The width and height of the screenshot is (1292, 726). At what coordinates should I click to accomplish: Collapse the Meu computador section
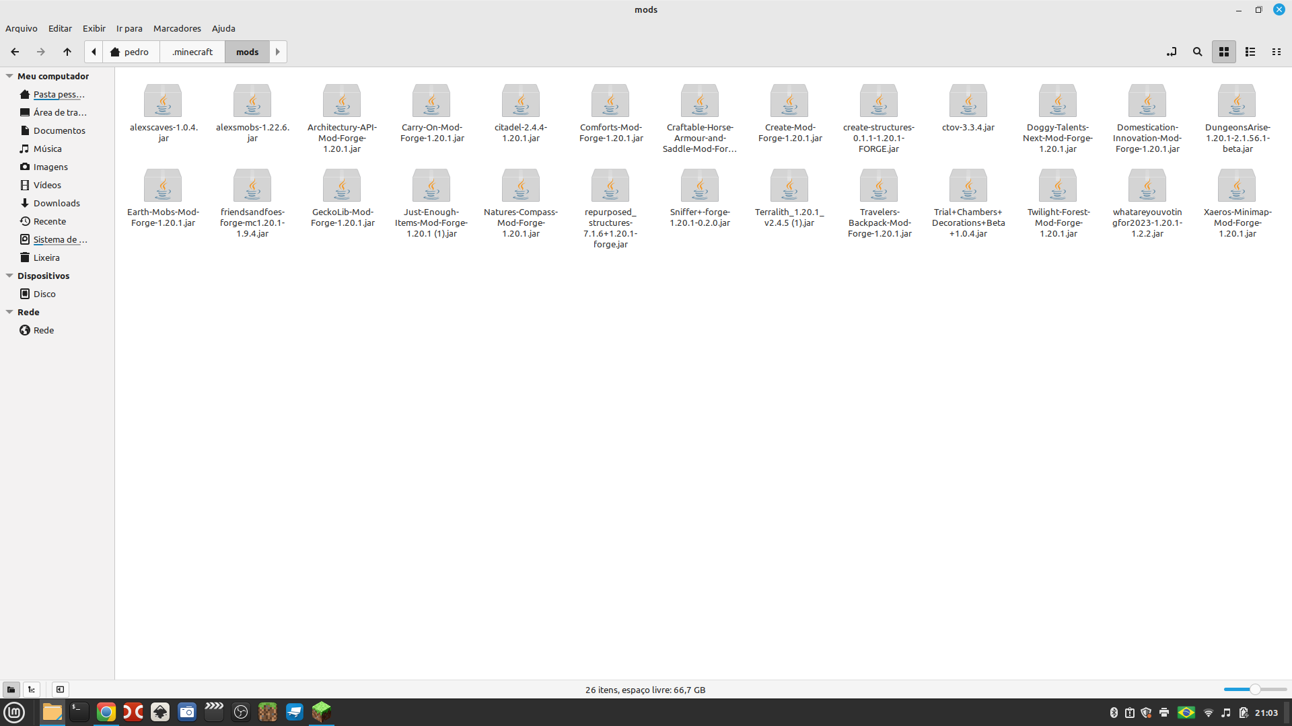(9, 75)
